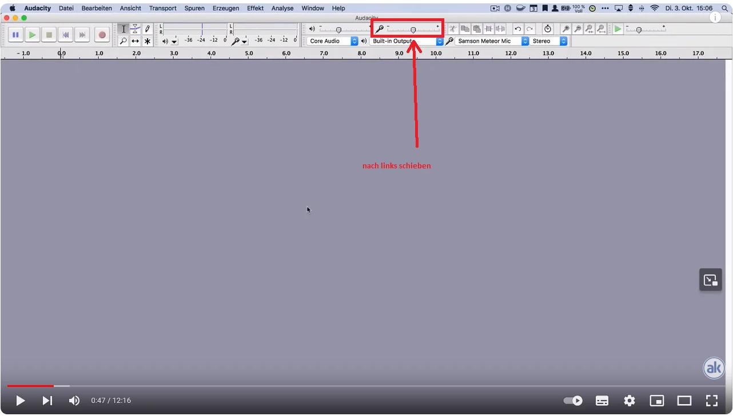Open the Stereo channels dropdown

tap(549, 41)
